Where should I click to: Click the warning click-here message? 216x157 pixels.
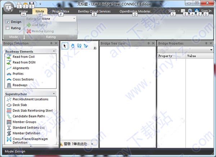(x=76, y=144)
